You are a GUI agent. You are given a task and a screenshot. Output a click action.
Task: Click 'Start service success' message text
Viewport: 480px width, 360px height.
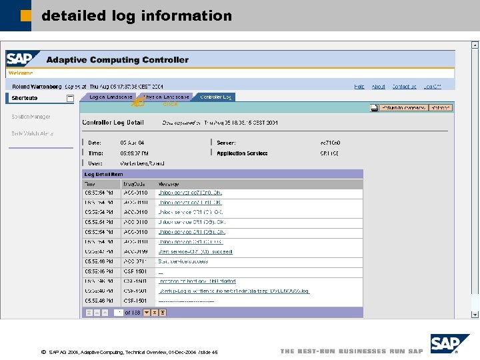[x=183, y=261]
